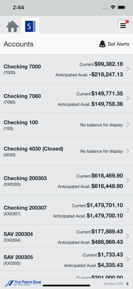Tap the Accounts page heading
This screenshot has width=133, height=289.
pos(18,44)
